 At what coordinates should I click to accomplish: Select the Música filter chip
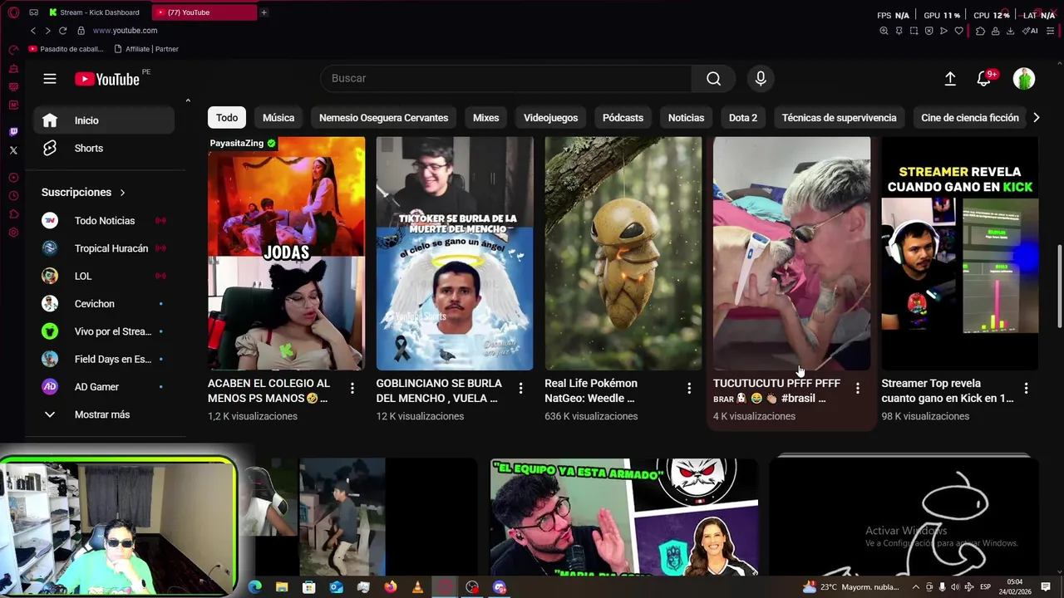click(x=278, y=118)
